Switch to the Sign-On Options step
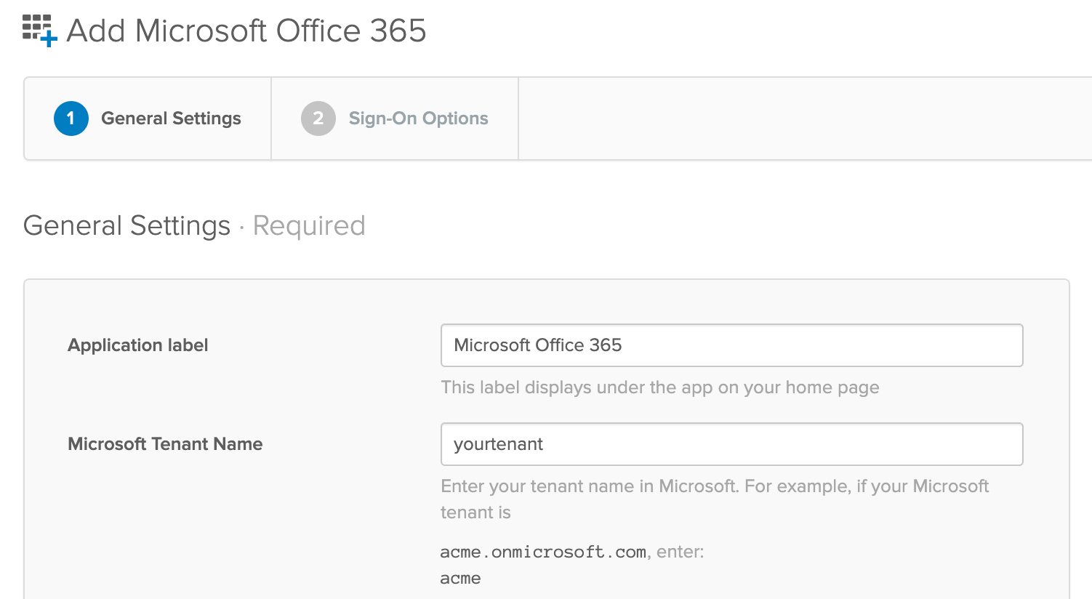The image size is (1092, 599). [418, 118]
